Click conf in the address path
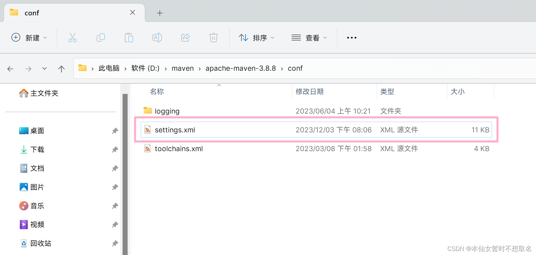 pos(295,68)
